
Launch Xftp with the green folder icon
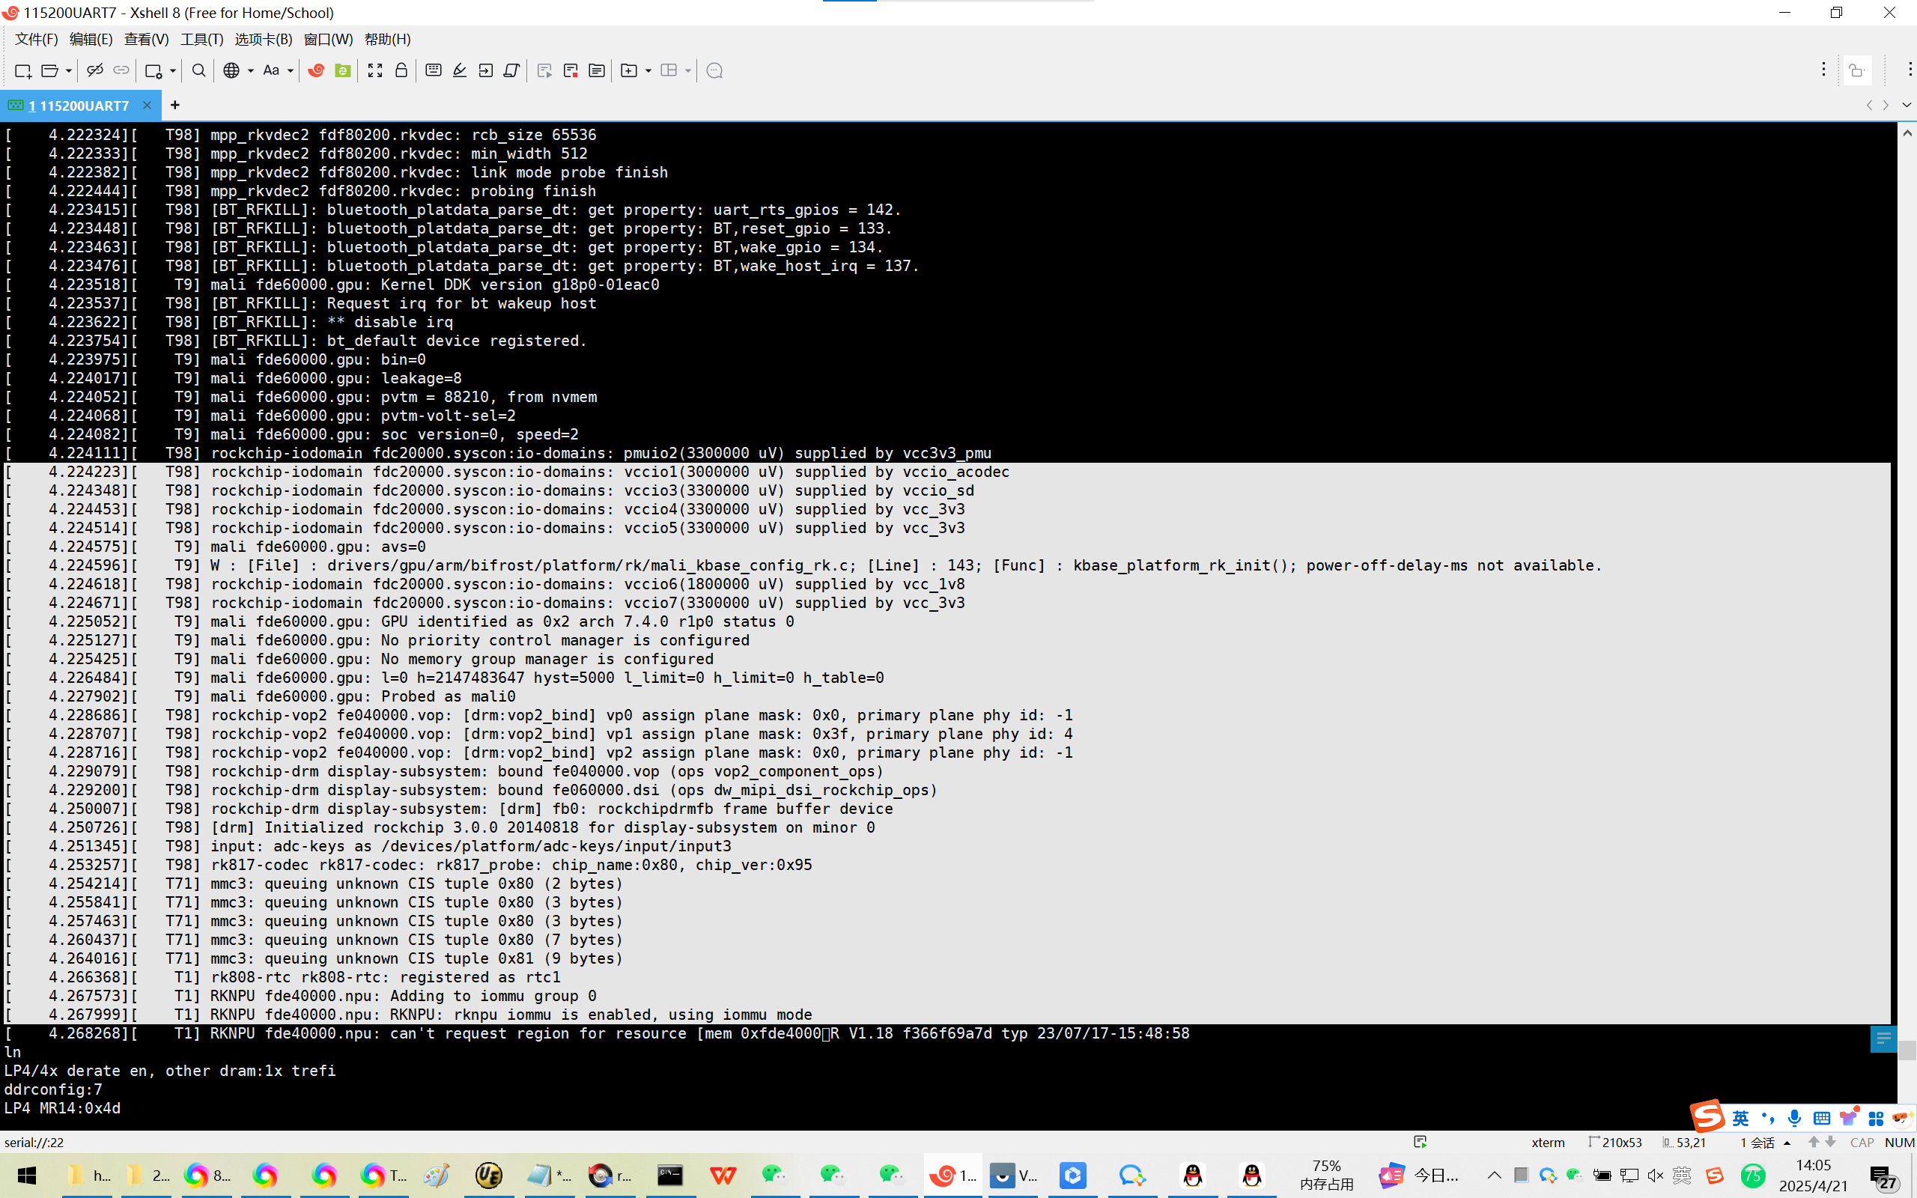tap(342, 70)
